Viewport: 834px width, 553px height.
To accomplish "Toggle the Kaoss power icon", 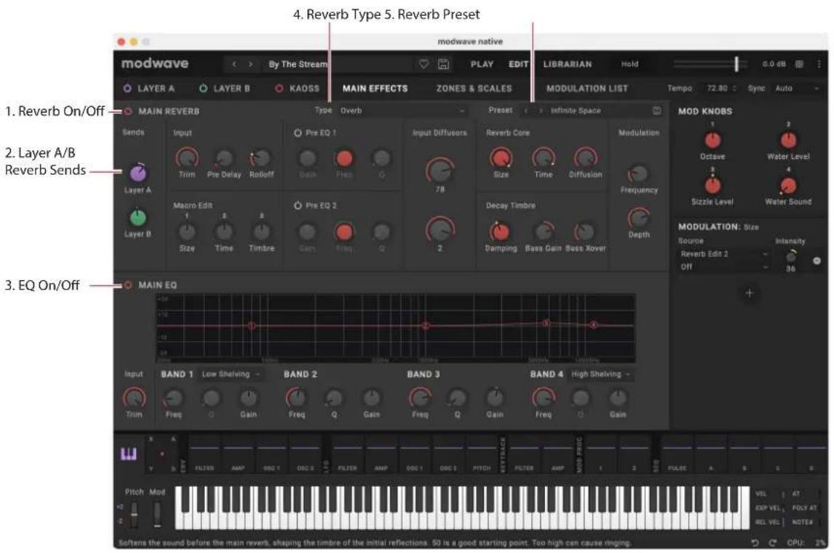I will [x=279, y=89].
